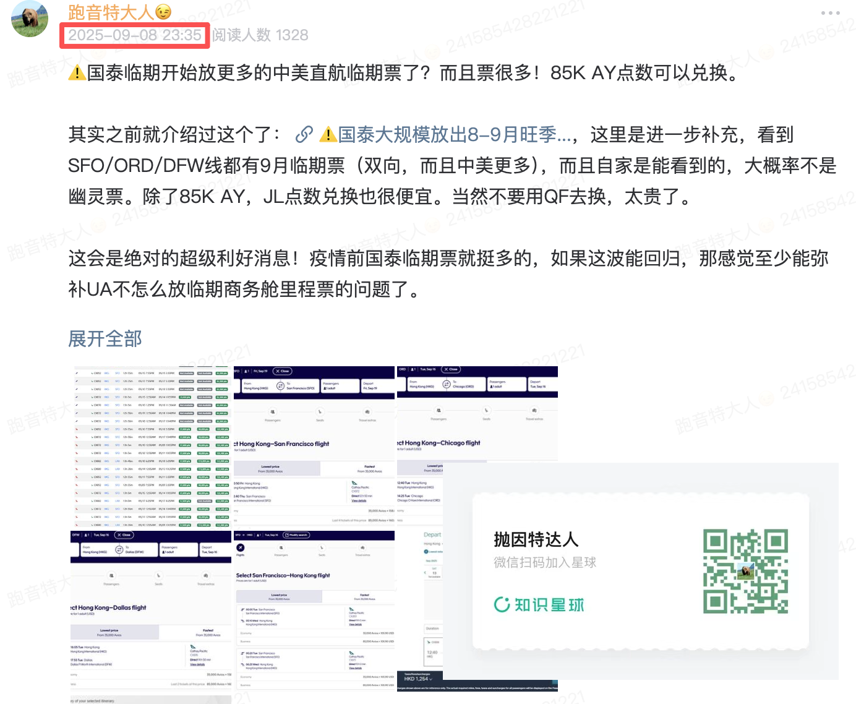This screenshot has width=856, height=704.
Task: Click the wink emoji beside the username
Action: coord(163,12)
